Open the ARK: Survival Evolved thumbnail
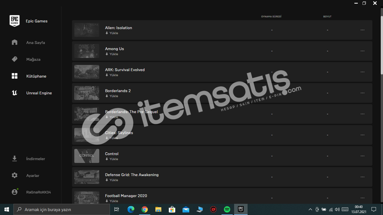The height and width of the screenshot is (215, 383). tap(87, 72)
